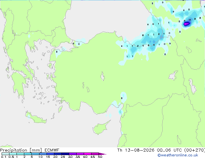
Task: Click the "4" precipitation value on map
Action: [154, 45]
